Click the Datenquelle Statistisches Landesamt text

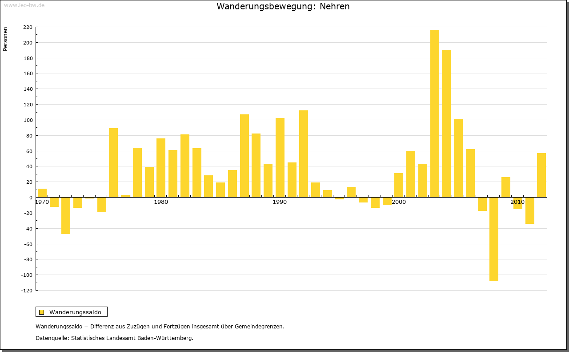coord(114,338)
